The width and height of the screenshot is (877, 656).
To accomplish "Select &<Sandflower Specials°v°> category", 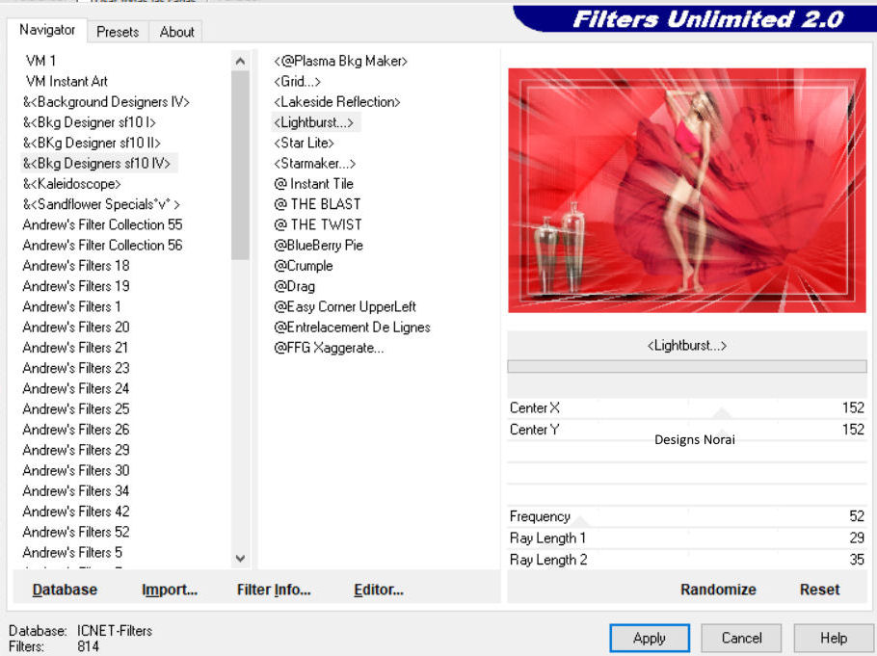I will 101,204.
